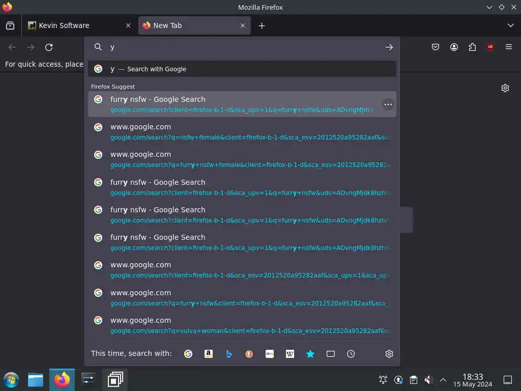The height and width of the screenshot is (391, 521).
Task: Open the system settings taskbar icon
Action: (x=88, y=380)
